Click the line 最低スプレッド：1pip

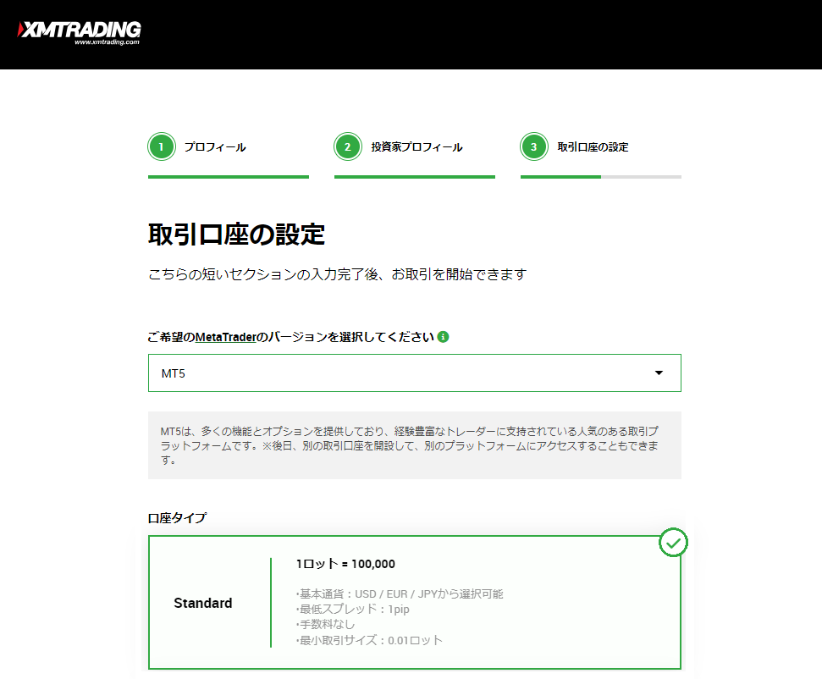coord(353,610)
